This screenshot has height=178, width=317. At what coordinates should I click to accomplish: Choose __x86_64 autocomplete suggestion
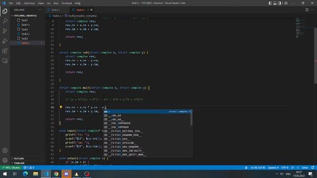pyautogui.click(x=147, y=116)
